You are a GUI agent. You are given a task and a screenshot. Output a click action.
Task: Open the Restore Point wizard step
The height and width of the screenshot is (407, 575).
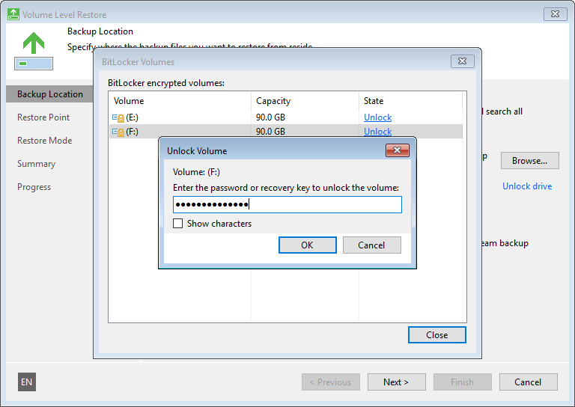point(43,117)
